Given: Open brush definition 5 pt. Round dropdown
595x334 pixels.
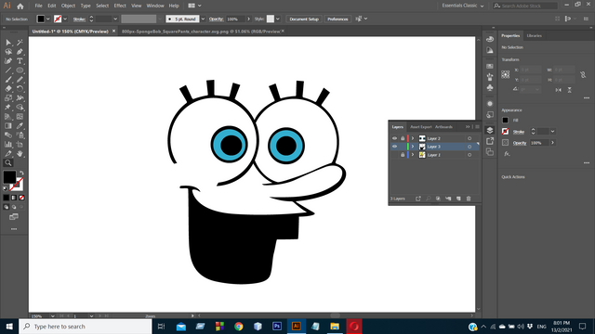Looking at the screenshot, I should pyautogui.click(x=203, y=19).
